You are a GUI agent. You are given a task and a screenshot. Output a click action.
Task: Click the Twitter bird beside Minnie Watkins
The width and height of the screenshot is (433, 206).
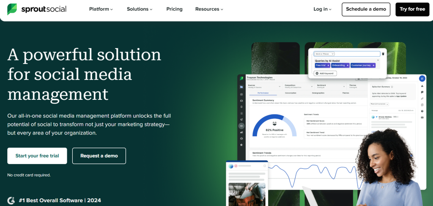pos(377,117)
